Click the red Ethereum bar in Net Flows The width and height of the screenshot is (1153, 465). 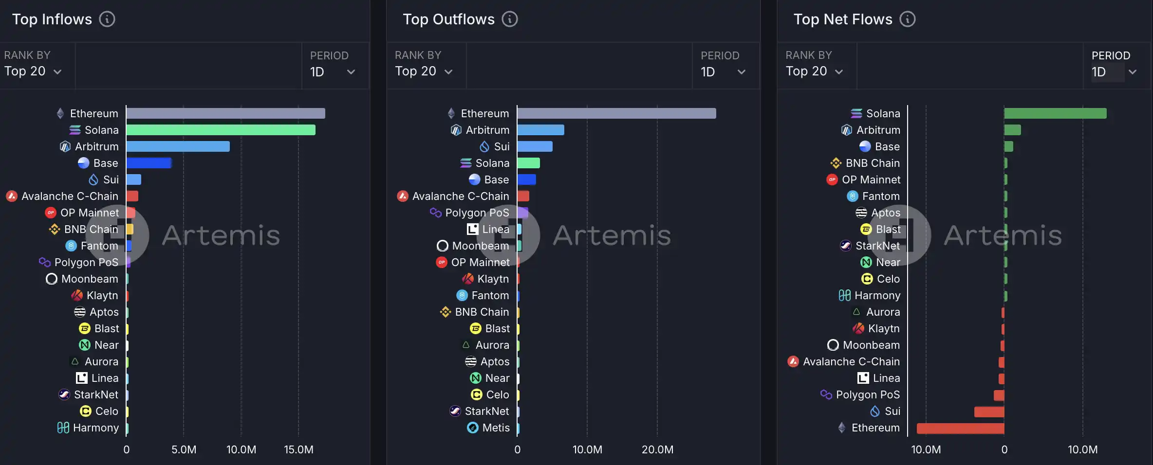tap(960, 428)
